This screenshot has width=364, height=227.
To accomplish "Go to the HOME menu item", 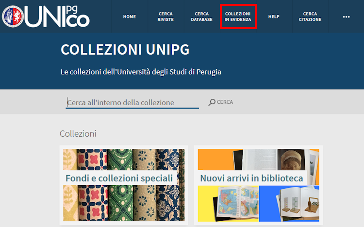I will point(129,16).
